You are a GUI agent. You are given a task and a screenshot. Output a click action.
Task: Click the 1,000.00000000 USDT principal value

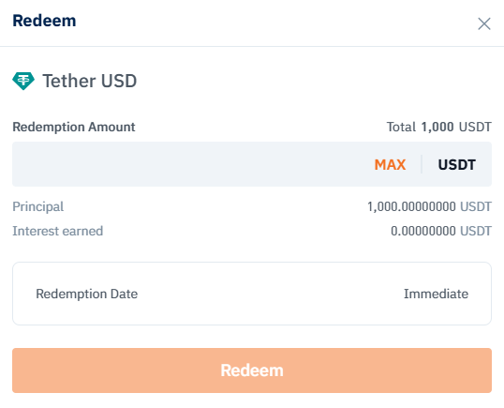pyautogui.click(x=429, y=206)
